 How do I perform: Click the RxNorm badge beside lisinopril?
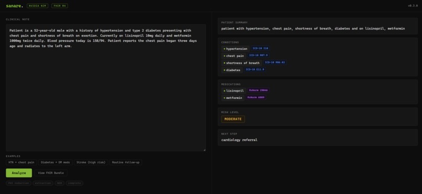click(258, 90)
